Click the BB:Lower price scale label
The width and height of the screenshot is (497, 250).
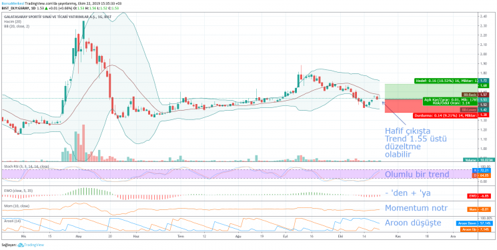[x=469, y=109]
